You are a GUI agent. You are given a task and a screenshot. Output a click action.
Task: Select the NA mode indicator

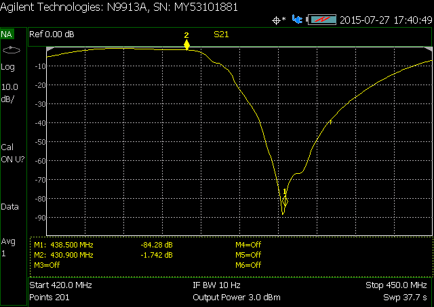coord(7,34)
